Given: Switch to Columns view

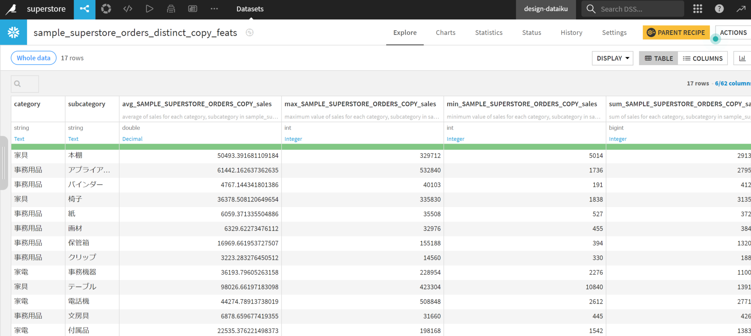Looking at the screenshot, I should [703, 58].
